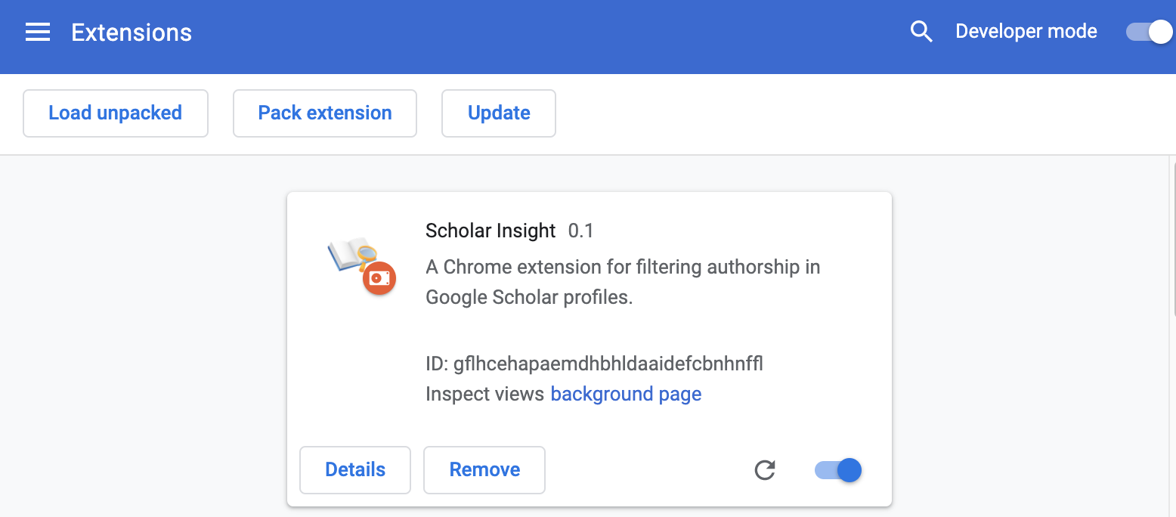This screenshot has height=517, width=1176.
Task: Inspect the background page link
Action: tap(626, 394)
